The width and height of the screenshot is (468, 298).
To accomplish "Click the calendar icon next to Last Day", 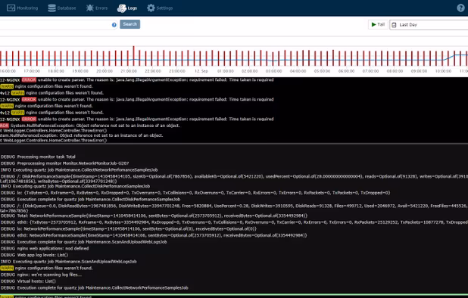I will tap(394, 25).
